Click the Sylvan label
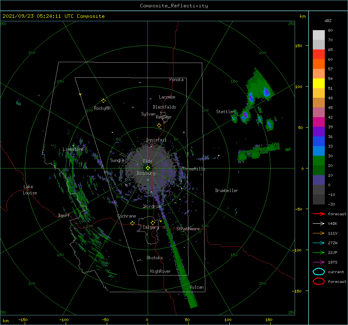The image size is (348, 325). [148, 114]
